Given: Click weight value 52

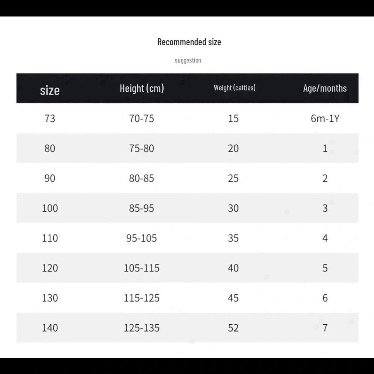Looking at the screenshot, I should coord(233,328).
